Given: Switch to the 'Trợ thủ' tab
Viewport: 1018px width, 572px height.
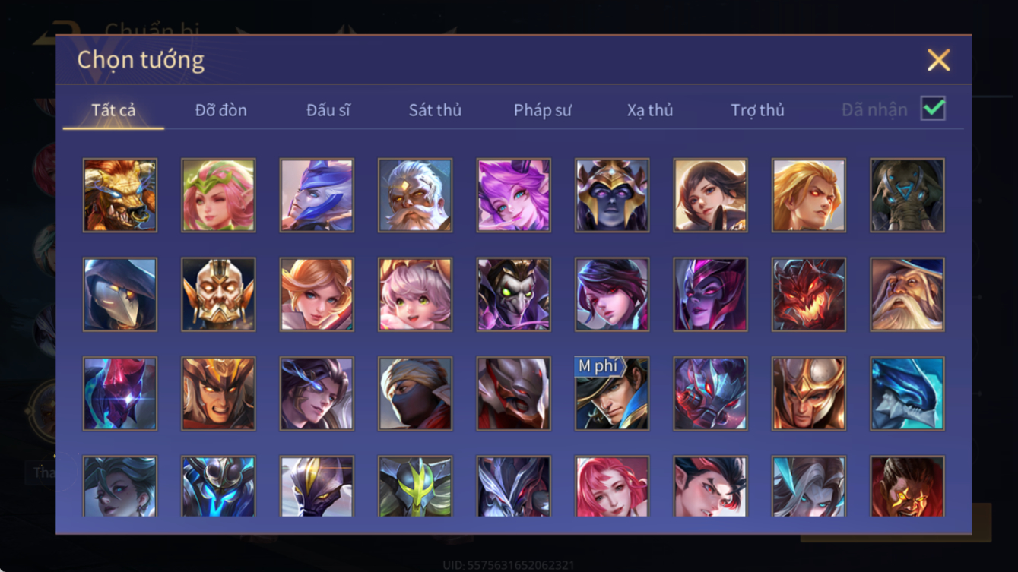Looking at the screenshot, I should pos(757,110).
